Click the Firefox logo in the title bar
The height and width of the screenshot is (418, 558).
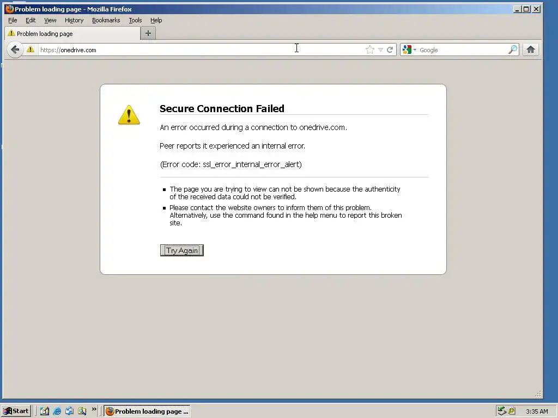coord(10,9)
